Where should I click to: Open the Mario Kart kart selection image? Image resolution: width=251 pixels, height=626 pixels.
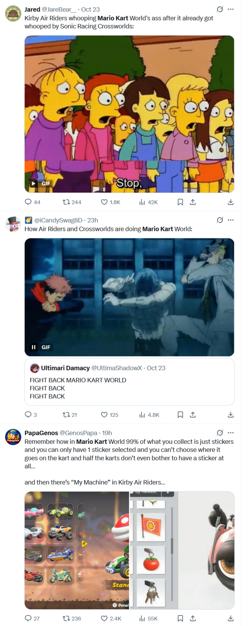(77, 550)
